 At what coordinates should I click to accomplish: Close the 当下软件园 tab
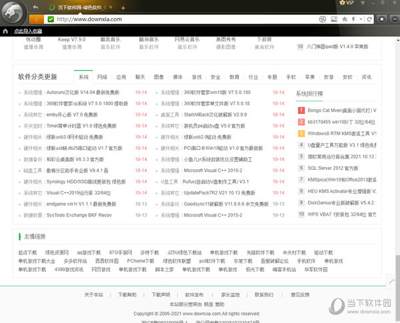coord(111,7)
